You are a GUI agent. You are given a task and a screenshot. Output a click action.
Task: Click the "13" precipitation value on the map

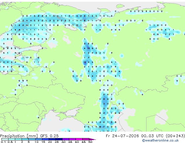pyautogui.click(x=88, y=48)
